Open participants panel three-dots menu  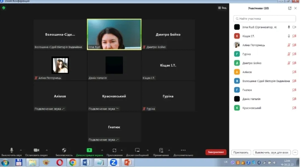pyautogui.click(x=295, y=152)
